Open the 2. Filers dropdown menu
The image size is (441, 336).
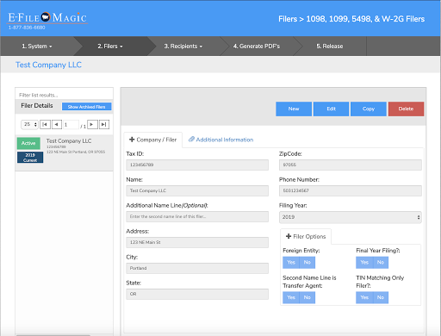tap(110, 46)
